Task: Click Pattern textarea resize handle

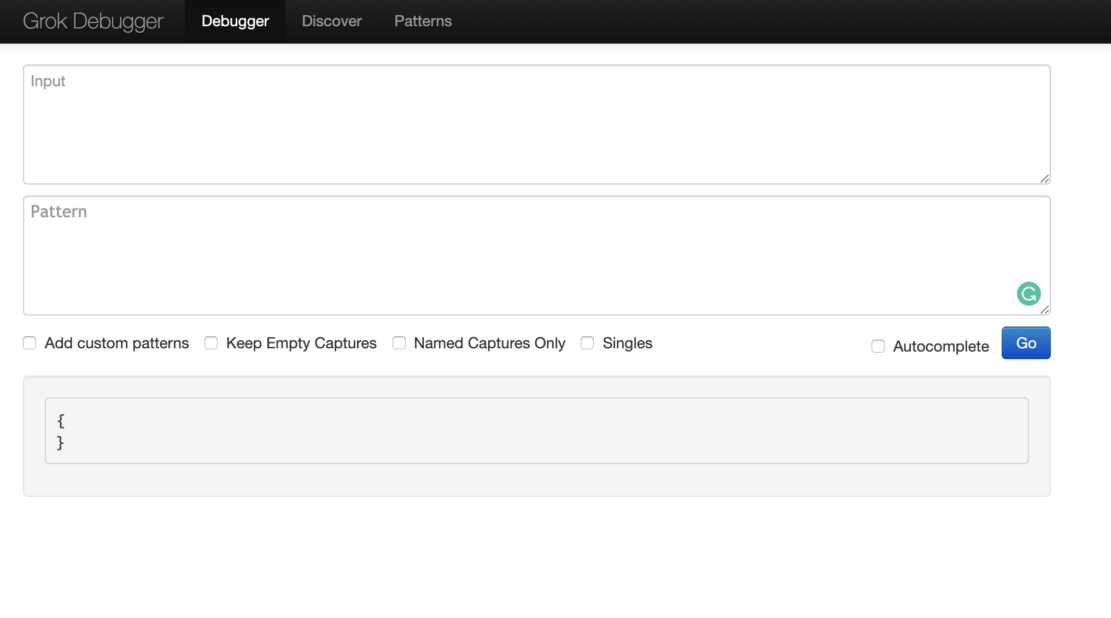Action: 1044,310
